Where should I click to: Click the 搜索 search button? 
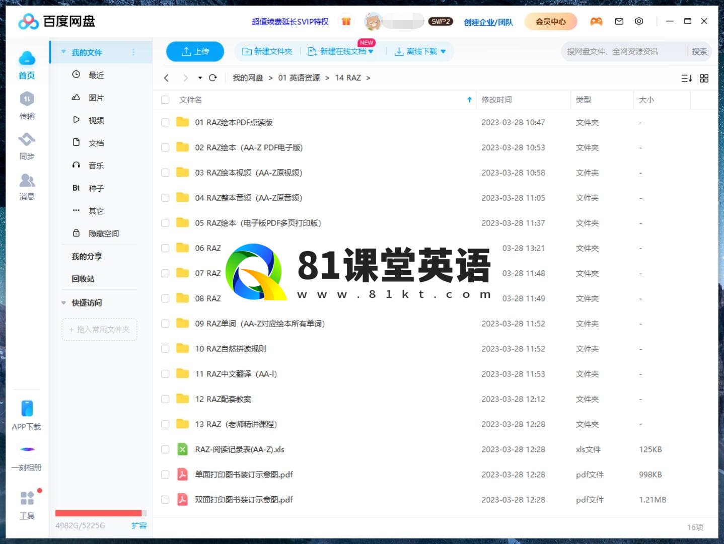699,51
